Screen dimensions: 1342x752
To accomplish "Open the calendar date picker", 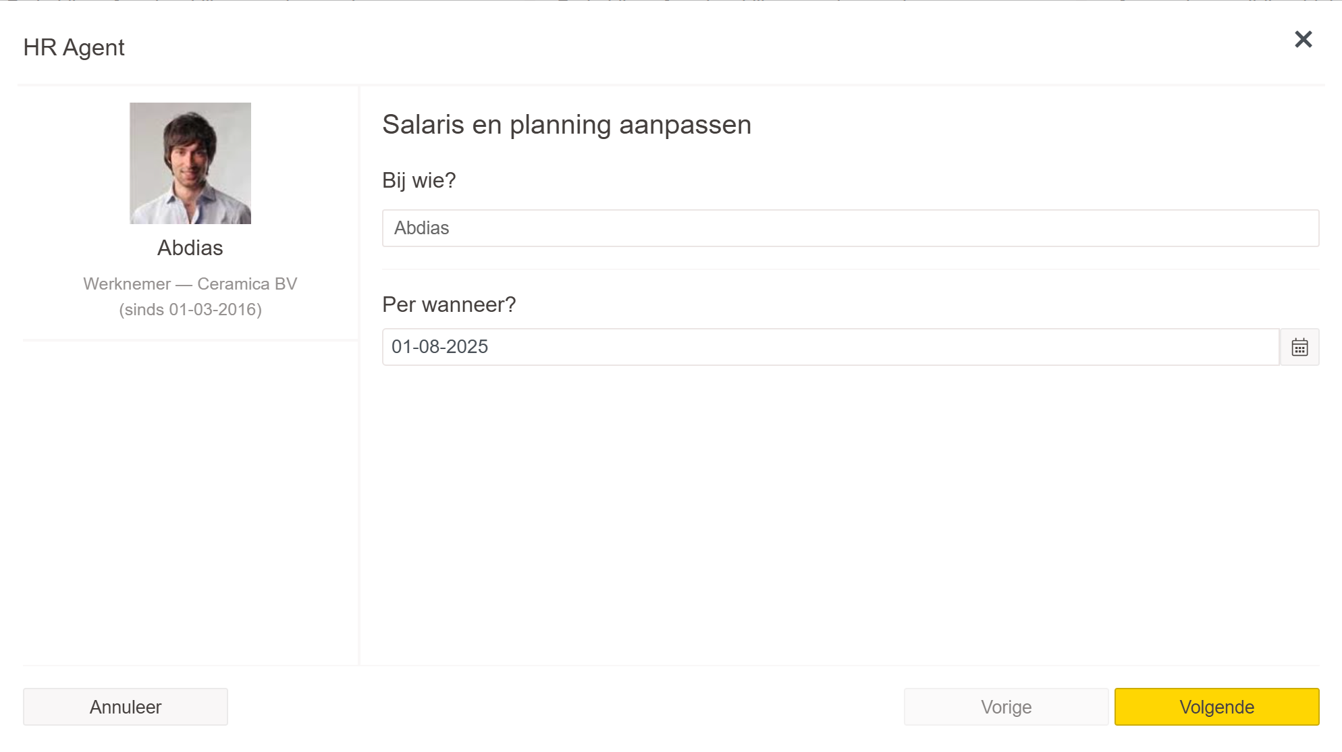I will pos(1299,347).
